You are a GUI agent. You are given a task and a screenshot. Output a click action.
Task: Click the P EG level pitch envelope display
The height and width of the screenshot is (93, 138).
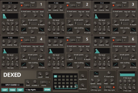127,74
